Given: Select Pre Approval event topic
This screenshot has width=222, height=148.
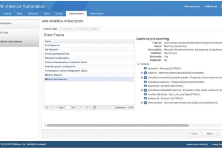Looking at the screenshot, I should [x=89, y=50].
